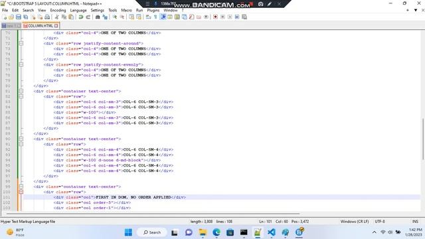Click Ln : 101 position in status bar
The height and width of the screenshot is (239, 425).
(266, 221)
